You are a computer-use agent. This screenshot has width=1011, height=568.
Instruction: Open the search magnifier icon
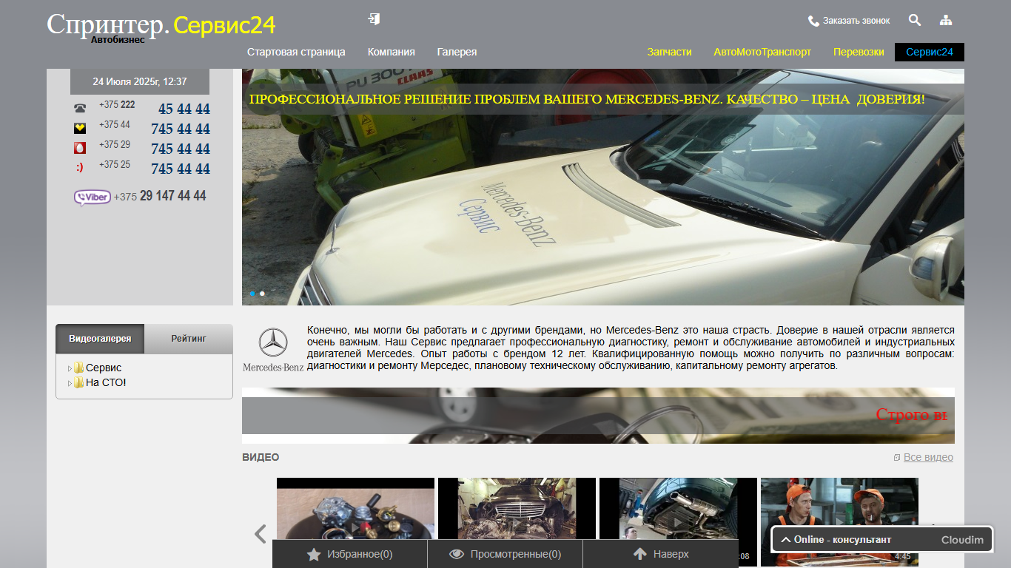tap(915, 21)
